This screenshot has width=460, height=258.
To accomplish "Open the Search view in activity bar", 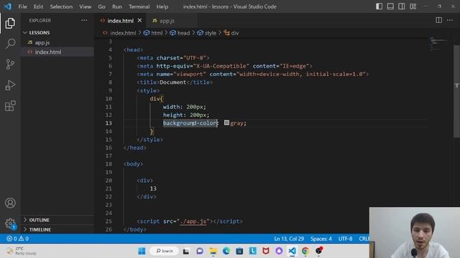I will pyautogui.click(x=10, y=44).
